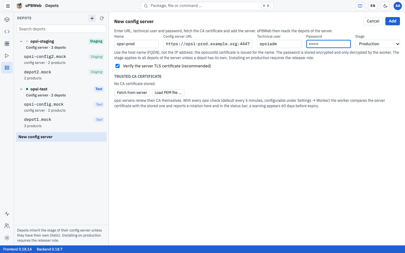
Task: Click Fetch from server button
Action: 132,93
